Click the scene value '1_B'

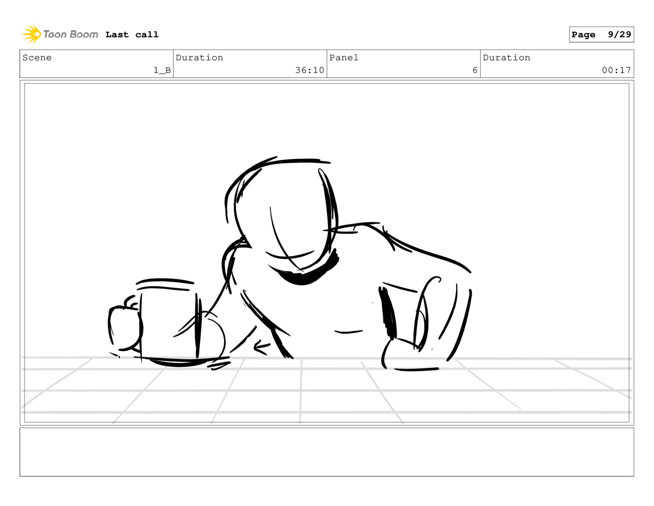pos(162,70)
